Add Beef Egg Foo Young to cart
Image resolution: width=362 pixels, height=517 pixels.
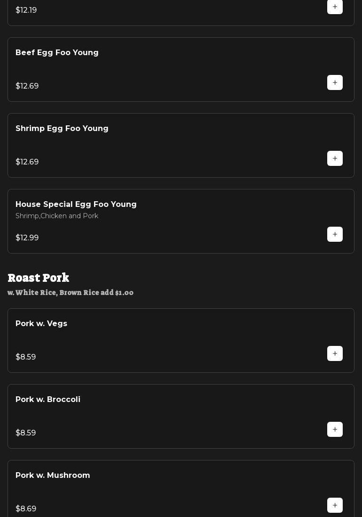[335, 82]
